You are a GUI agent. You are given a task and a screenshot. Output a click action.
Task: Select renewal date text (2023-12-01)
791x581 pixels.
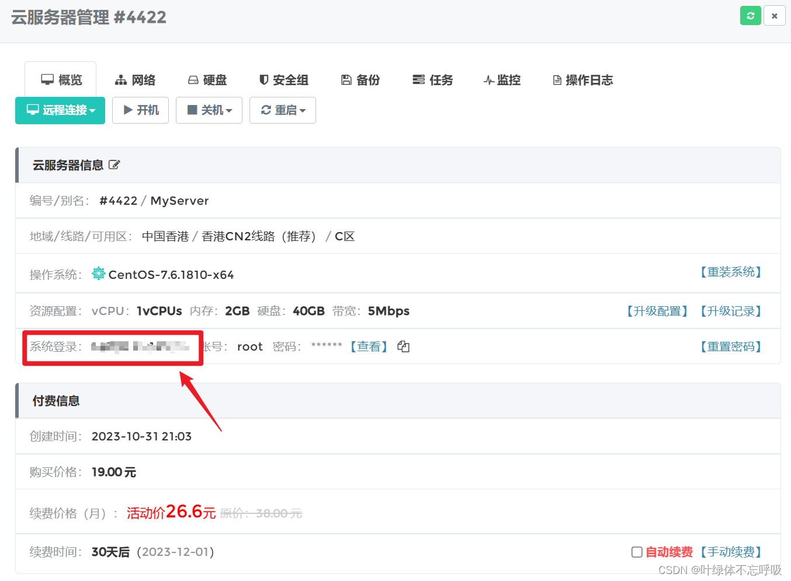coord(175,552)
